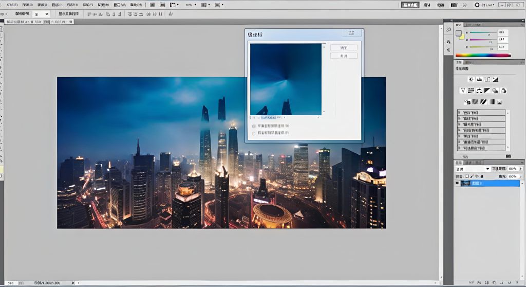This screenshot has height=287, width=526.
Task: Hide the layer using its eye icon
Action: 457,183
